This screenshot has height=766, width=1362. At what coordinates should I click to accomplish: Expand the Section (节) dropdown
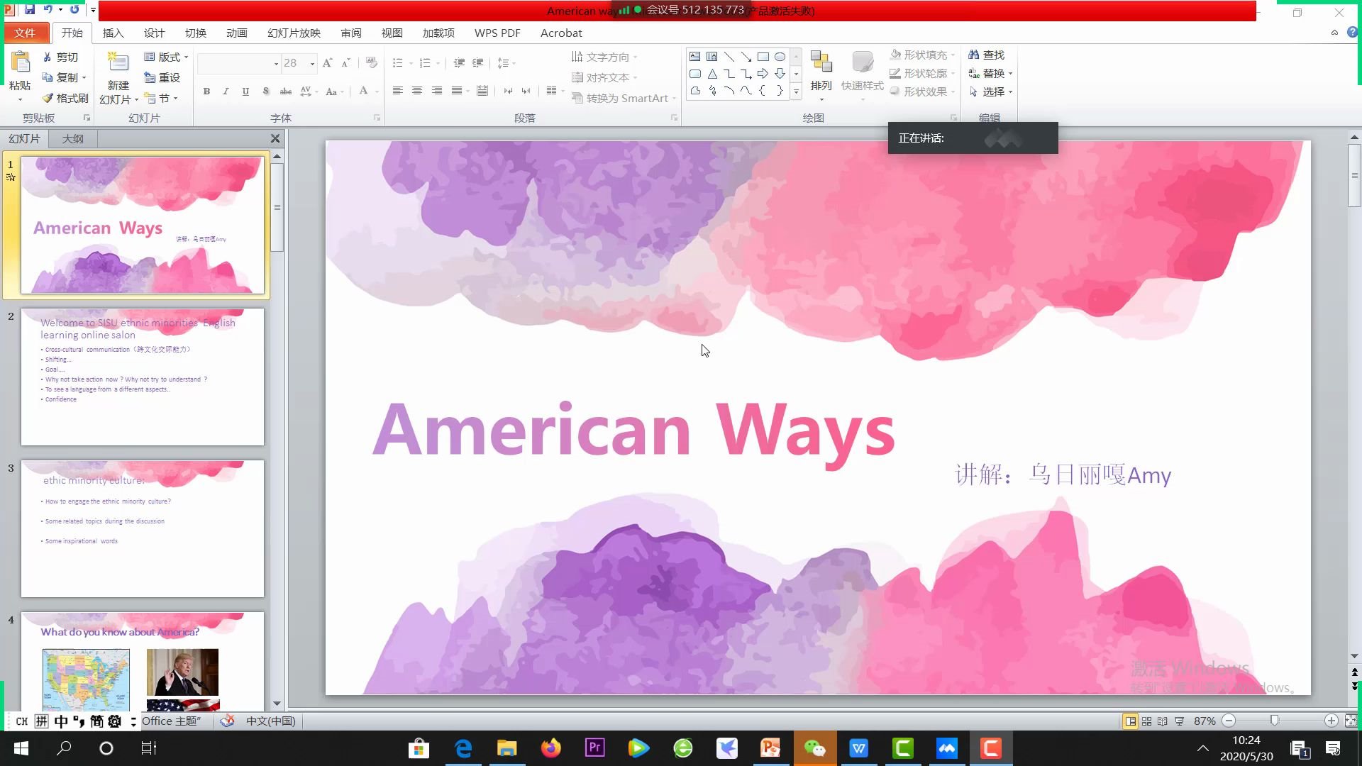pos(160,98)
